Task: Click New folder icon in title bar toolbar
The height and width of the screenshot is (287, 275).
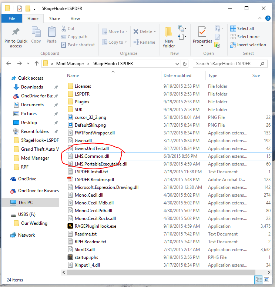Action: pos(28,9)
